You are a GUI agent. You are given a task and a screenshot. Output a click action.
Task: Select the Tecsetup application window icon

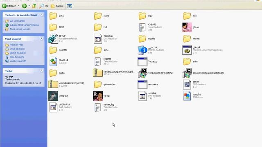(x=142, y=62)
